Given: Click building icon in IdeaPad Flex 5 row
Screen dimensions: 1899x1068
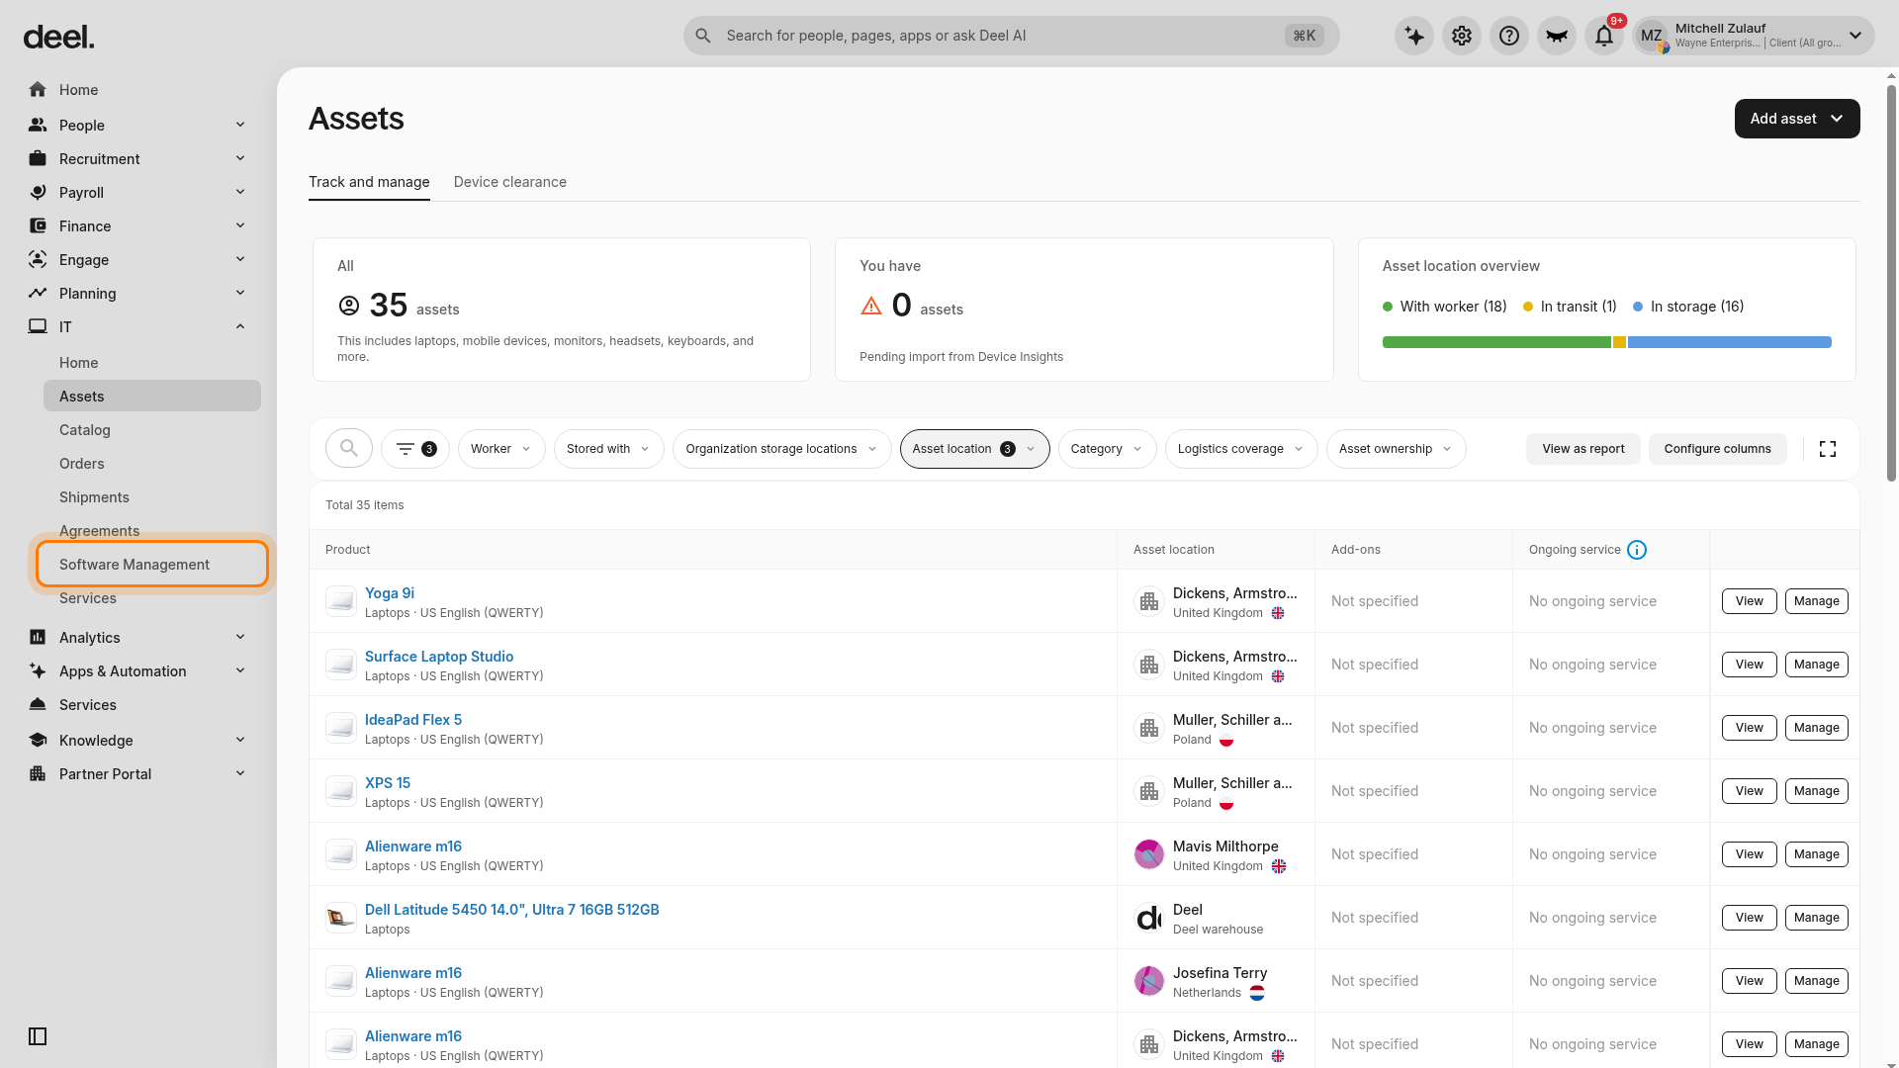Looking at the screenshot, I should [1149, 727].
